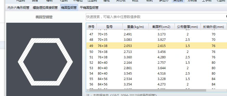The width and height of the screenshot is (227, 96).
Task: Sort by the 公称壁厚(mm) column header
Action: click(187, 27)
